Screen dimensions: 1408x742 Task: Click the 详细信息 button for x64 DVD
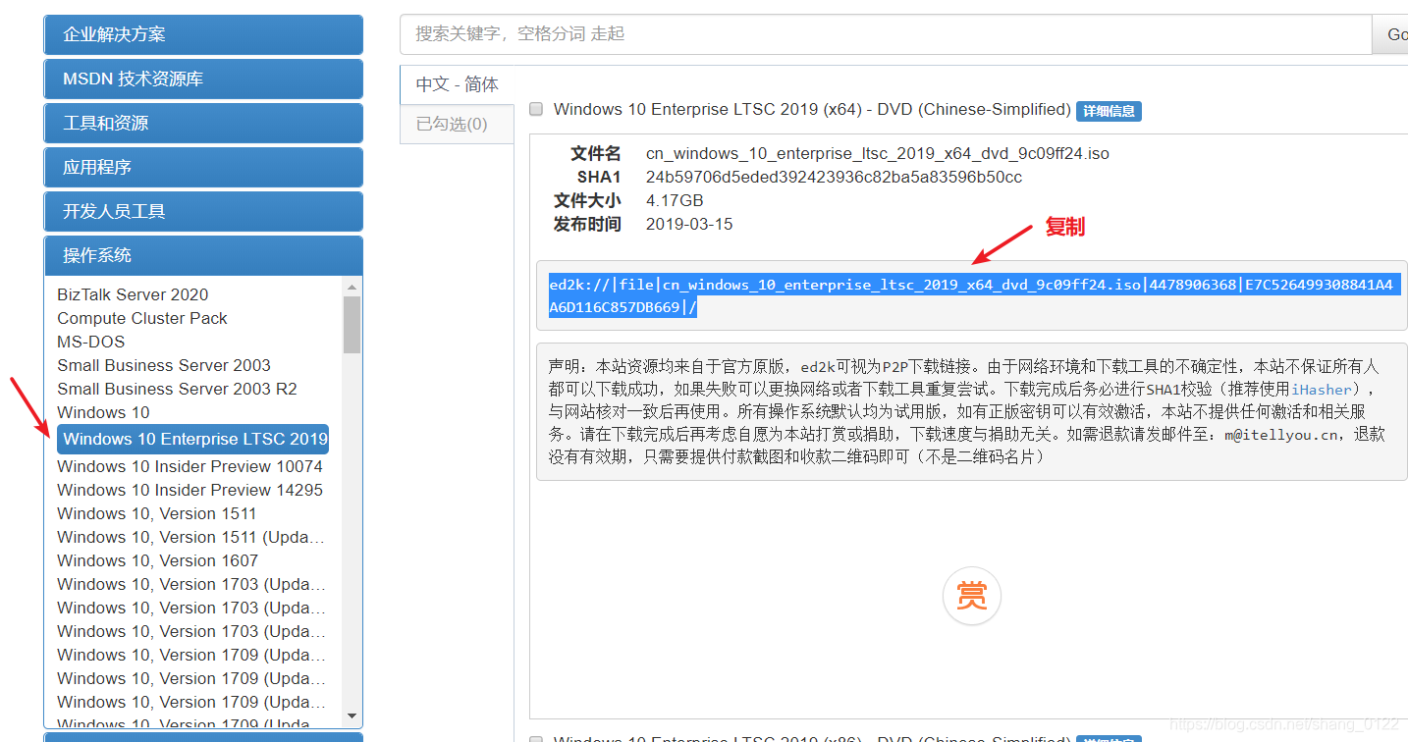point(1109,111)
